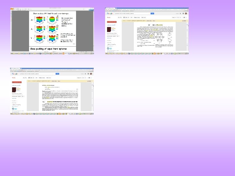Click the Al sphere plot in modulus slide

coord(52,19)
